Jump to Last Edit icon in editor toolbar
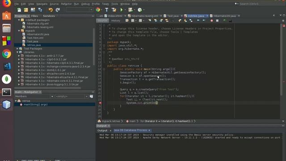This screenshot has height=161, width=286. pos(127,21)
